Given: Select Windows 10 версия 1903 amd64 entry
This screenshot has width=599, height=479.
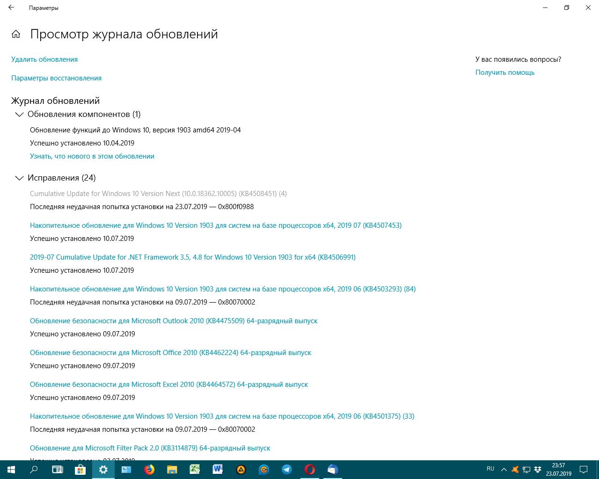Looking at the screenshot, I should coord(135,130).
